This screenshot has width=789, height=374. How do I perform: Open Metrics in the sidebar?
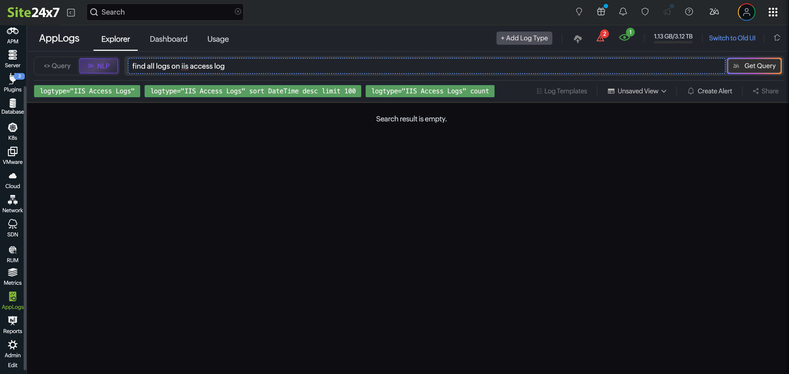click(x=13, y=277)
